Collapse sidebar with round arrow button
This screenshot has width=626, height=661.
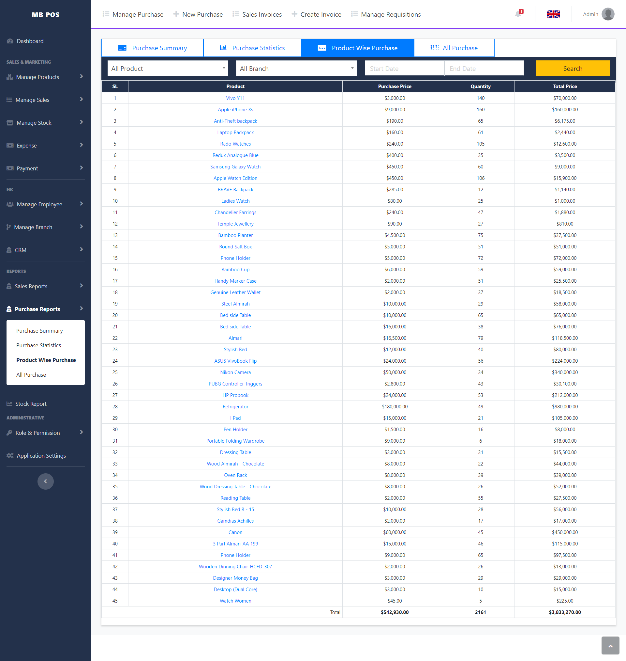[45, 481]
